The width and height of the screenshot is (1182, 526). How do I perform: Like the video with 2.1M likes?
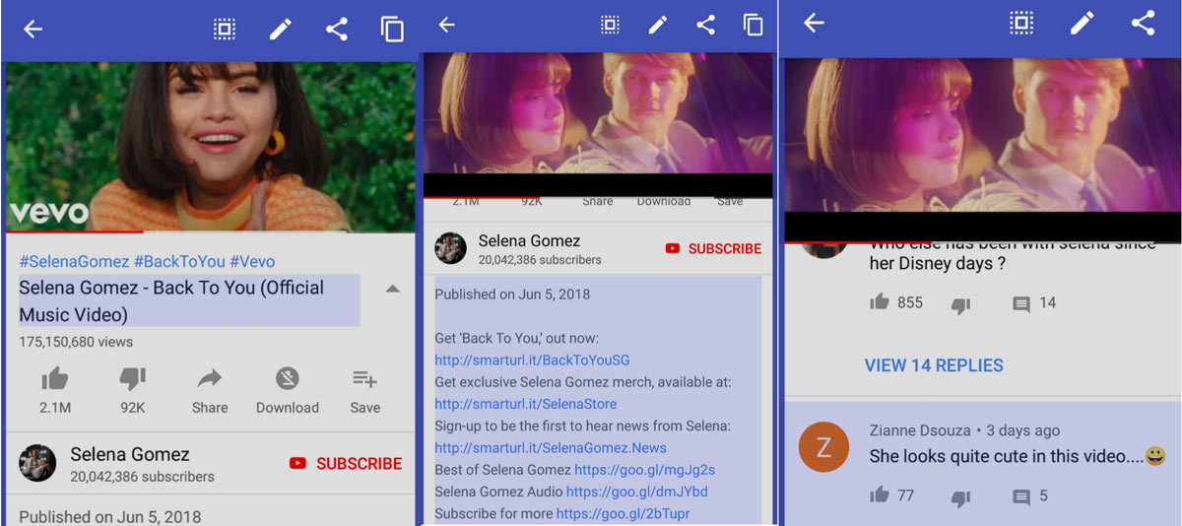55,378
